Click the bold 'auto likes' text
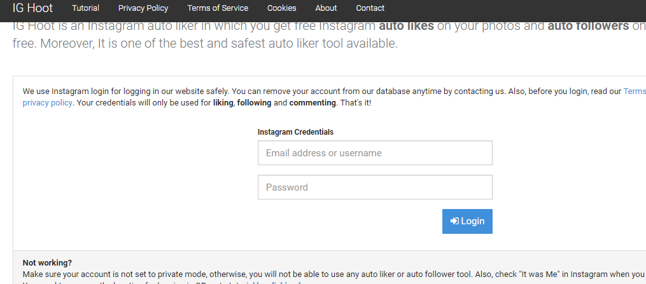This screenshot has height=284, width=646. pos(406,26)
